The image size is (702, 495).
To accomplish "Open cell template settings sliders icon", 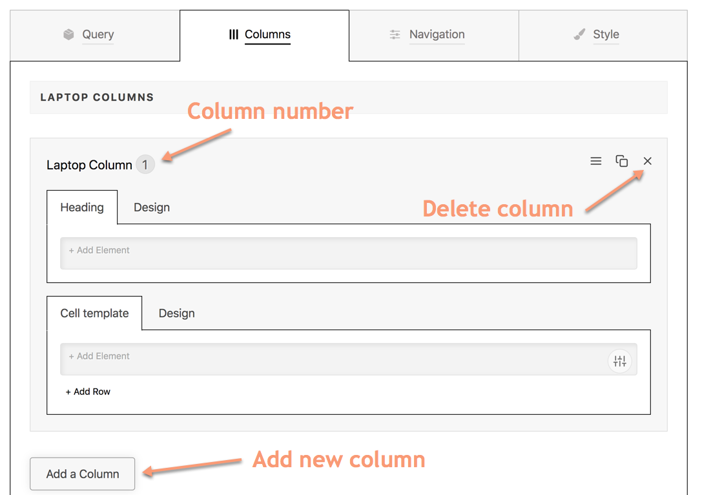I will click(620, 361).
